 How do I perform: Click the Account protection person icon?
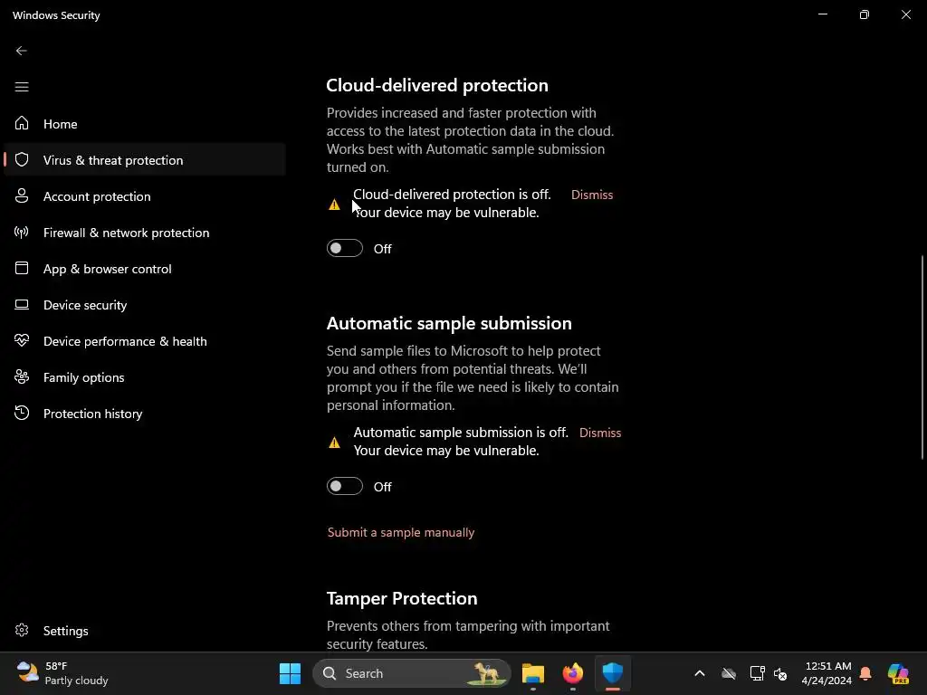click(x=22, y=195)
